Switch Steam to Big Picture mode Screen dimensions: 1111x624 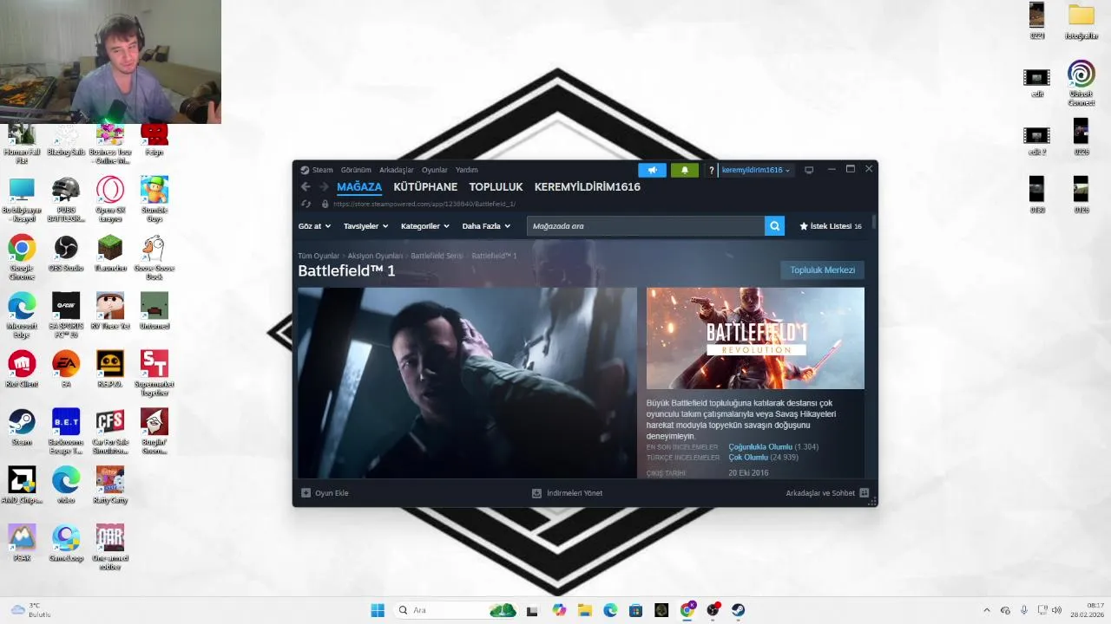pyautogui.click(x=809, y=170)
